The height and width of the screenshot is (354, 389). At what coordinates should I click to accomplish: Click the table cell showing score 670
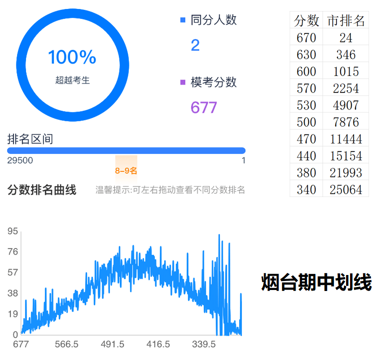coord(306,37)
